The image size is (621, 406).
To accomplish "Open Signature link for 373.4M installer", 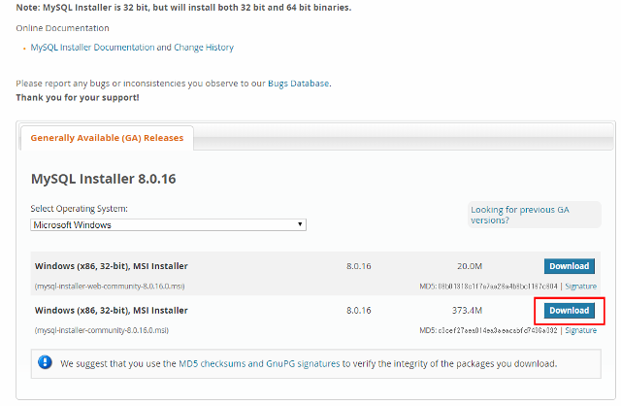I will click(580, 331).
